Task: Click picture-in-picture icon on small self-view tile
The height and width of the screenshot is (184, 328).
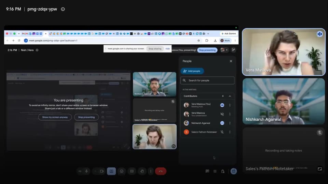Action: [174, 146]
